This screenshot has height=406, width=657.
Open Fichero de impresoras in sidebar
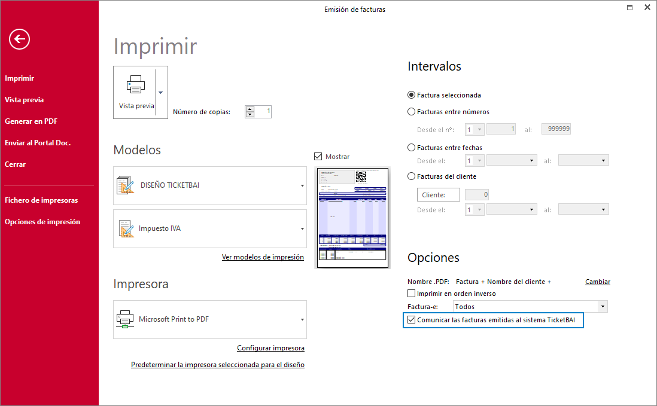coord(41,200)
